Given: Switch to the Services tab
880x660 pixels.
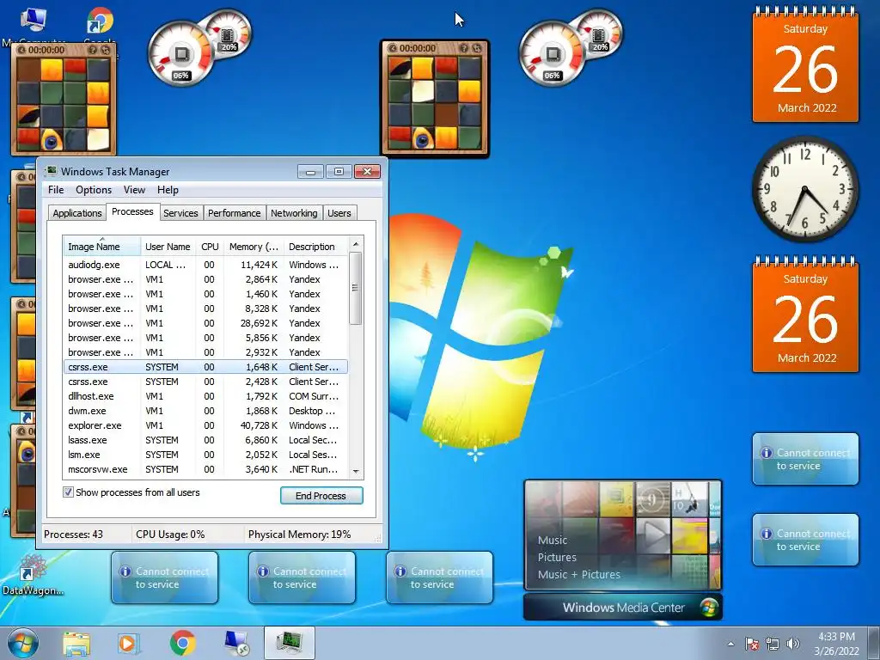Looking at the screenshot, I should [180, 213].
